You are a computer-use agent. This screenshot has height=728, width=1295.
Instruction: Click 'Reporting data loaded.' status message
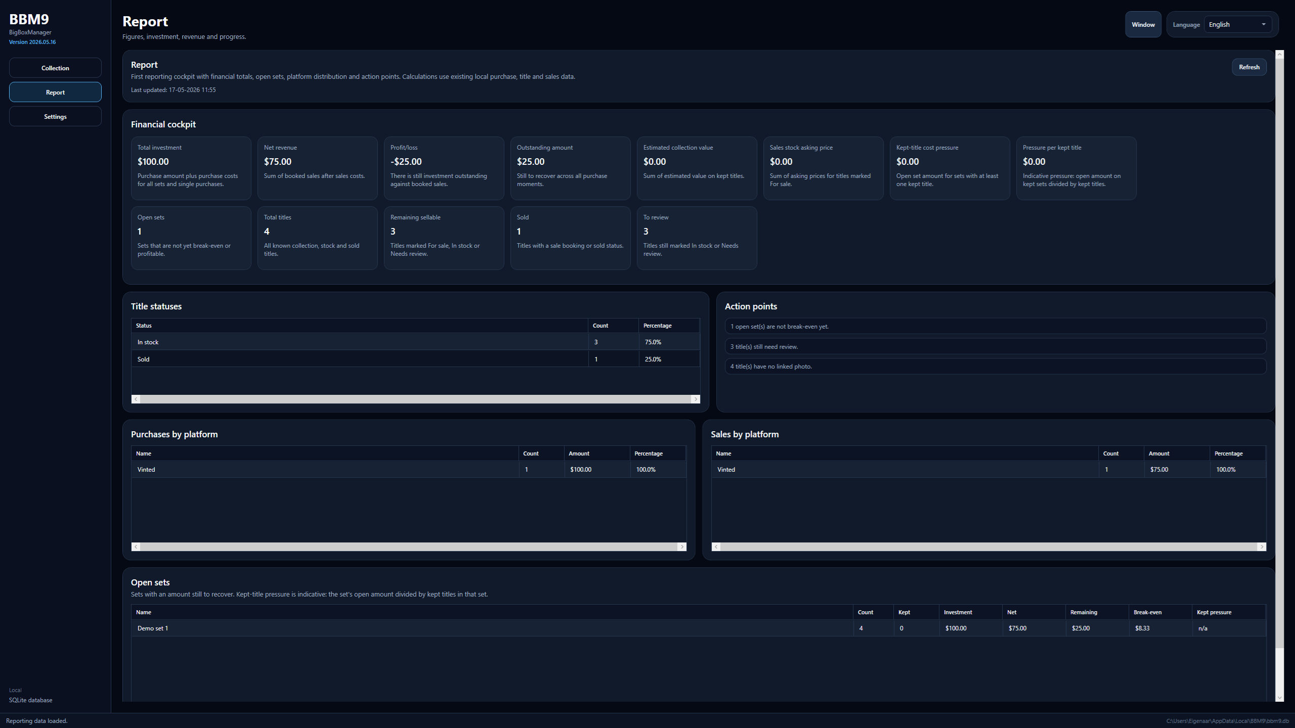pos(36,721)
